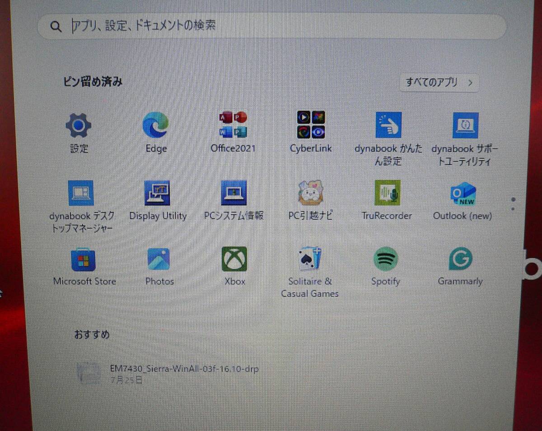Open the CyberLink app group
The image size is (542, 431).
click(x=311, y=125)
